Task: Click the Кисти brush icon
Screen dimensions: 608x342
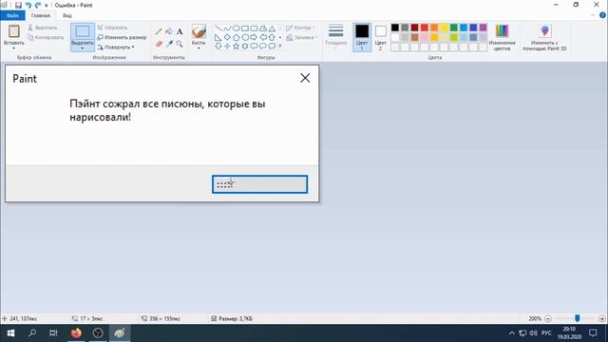Action: point(199,31)
